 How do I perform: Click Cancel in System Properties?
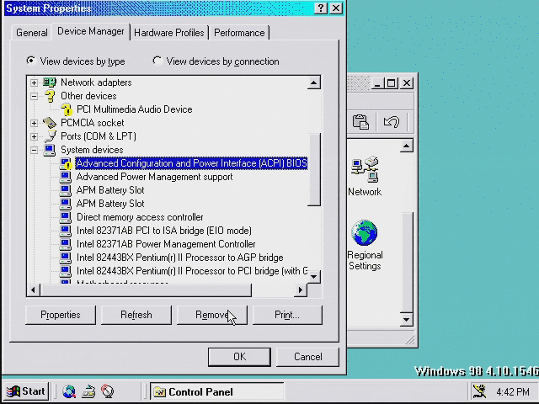pos(307,357)
